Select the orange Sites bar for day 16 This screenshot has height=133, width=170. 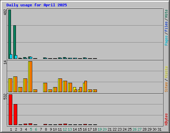[86, 86]
